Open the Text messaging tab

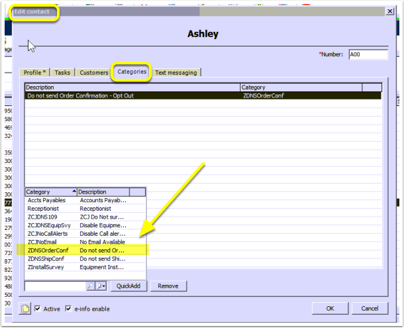tap(176, 72)
